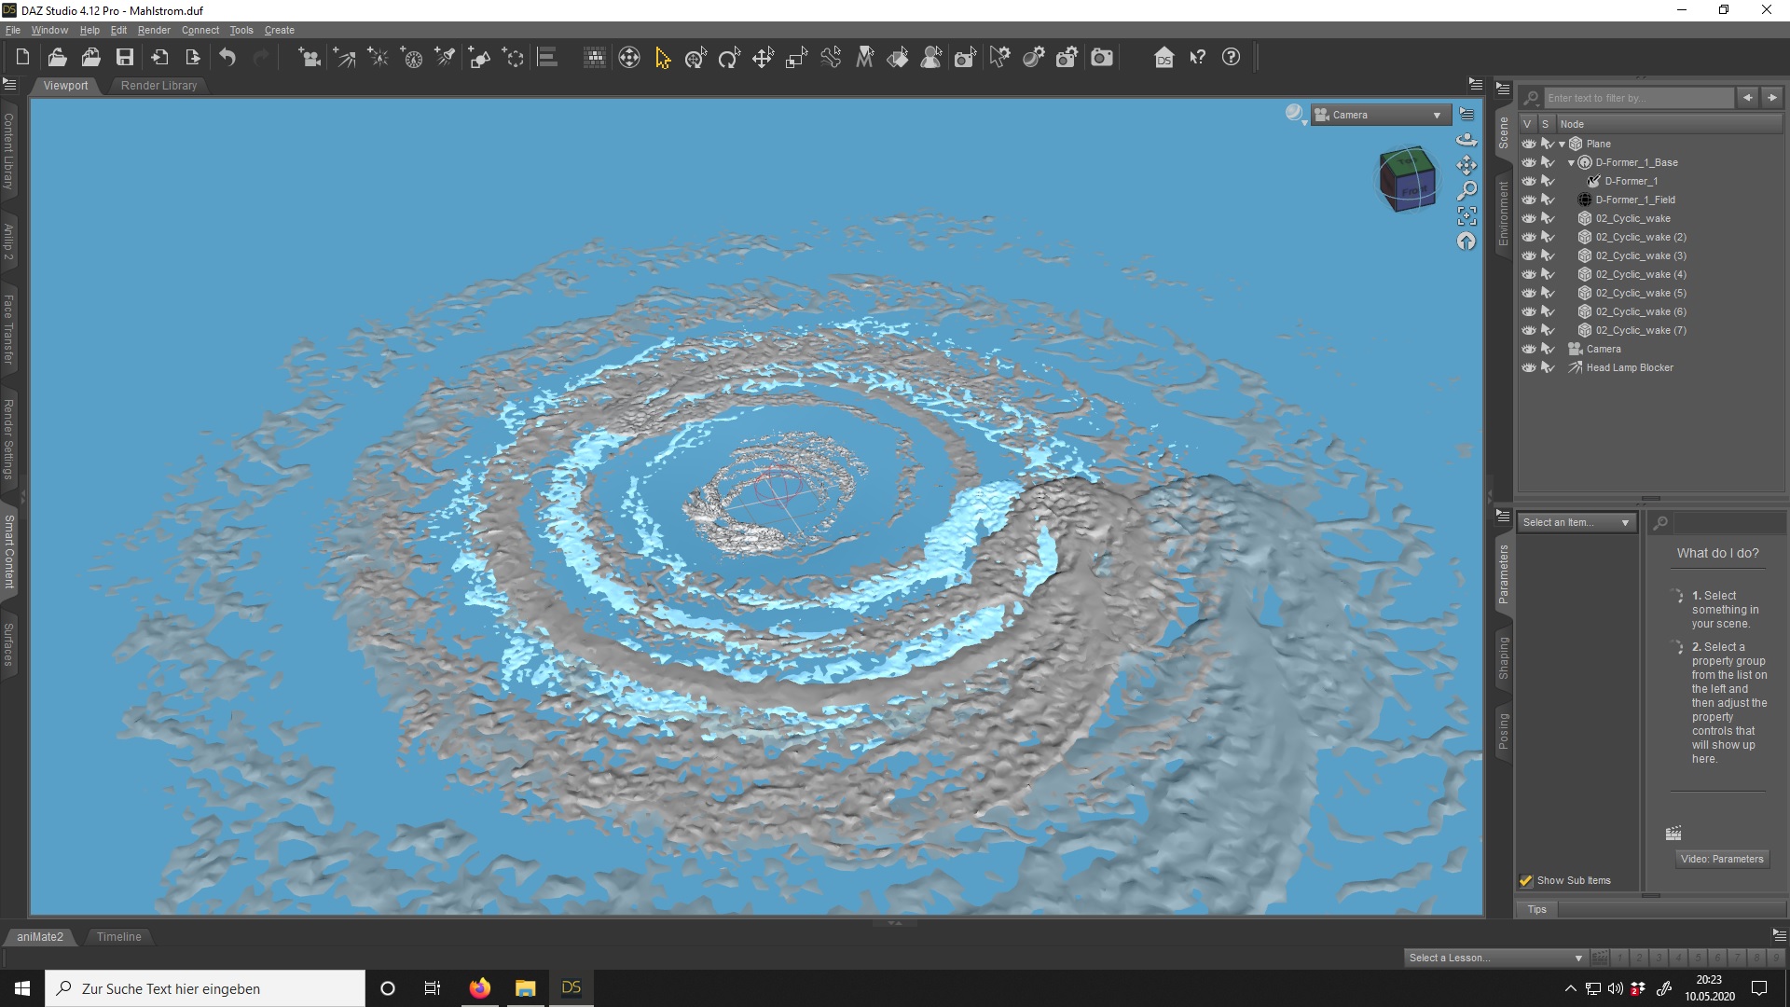The width and height of the screenshot is (1790, 1007).
Task: Open the Render menu
Action: 154,30
